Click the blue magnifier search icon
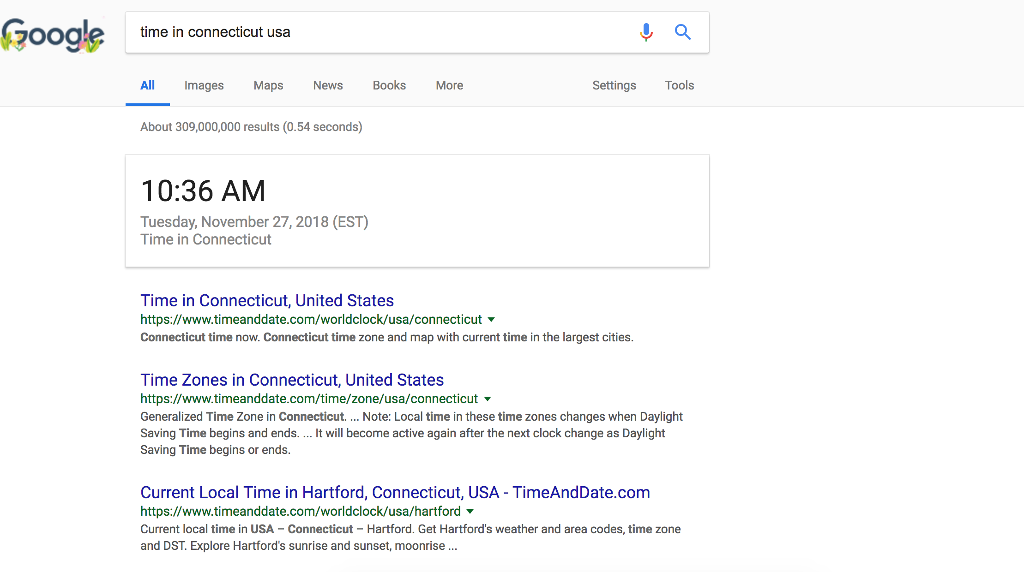 (x=683, y=32)
